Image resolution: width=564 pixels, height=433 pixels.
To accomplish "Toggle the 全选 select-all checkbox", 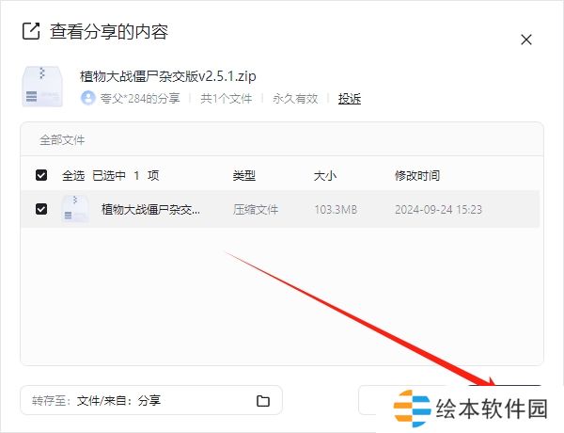I will coord(41,175).
